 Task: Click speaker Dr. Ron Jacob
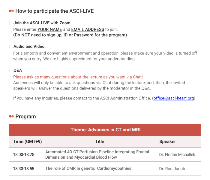tap(172, 169)
